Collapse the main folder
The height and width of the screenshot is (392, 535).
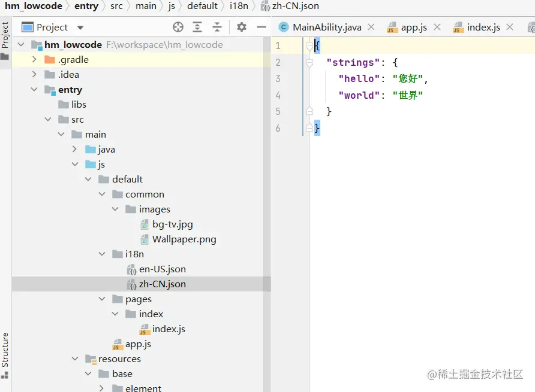[x=61, y=134]
